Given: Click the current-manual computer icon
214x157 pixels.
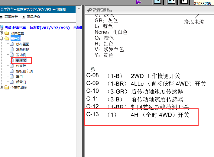Looking at the screenshot, I should pos(2,27).
